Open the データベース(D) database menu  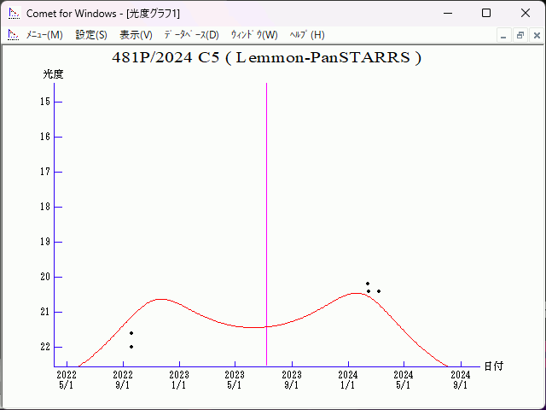191,35
